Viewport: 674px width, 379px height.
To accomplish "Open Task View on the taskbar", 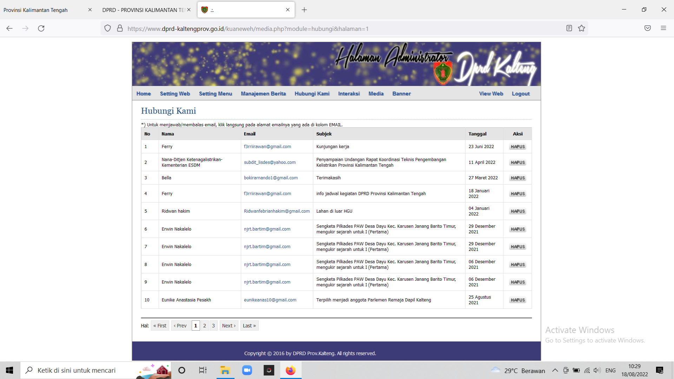I will pyautogui.click(x=203, y=370).
